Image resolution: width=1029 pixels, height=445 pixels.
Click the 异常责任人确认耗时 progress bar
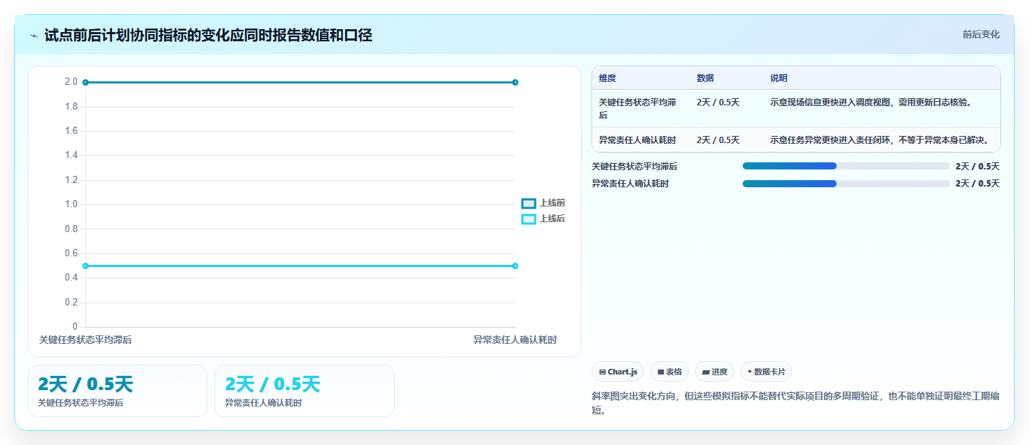[846, 183]
